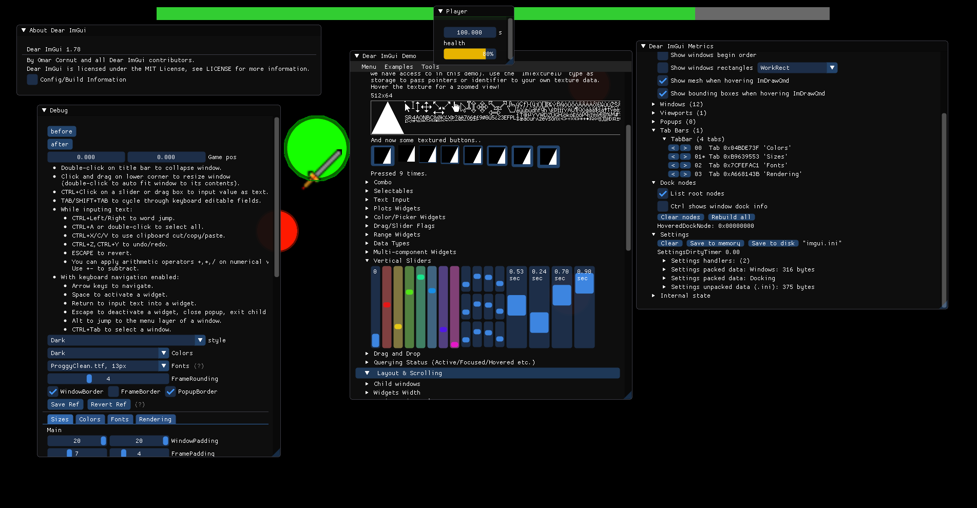
Task: Switch to the Rendering tab
Action: point(155,419)
